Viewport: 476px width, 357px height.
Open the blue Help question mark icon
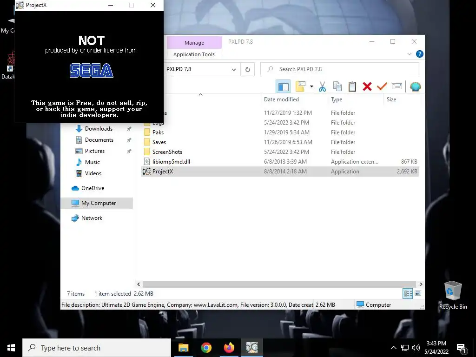click(x=420, y=54)
